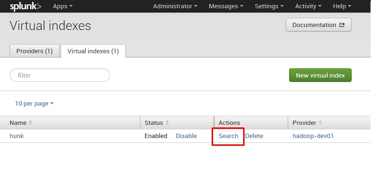Open the Settings dropdown
The width and height of the screenshot is (371, 187).
(x=269, y=6)
